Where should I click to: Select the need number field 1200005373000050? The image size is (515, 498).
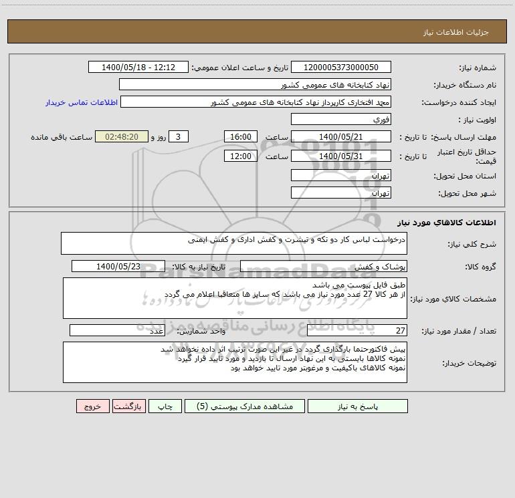(341, 68)
